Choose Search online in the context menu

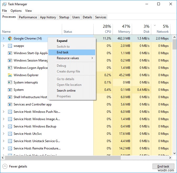(72, 91)
